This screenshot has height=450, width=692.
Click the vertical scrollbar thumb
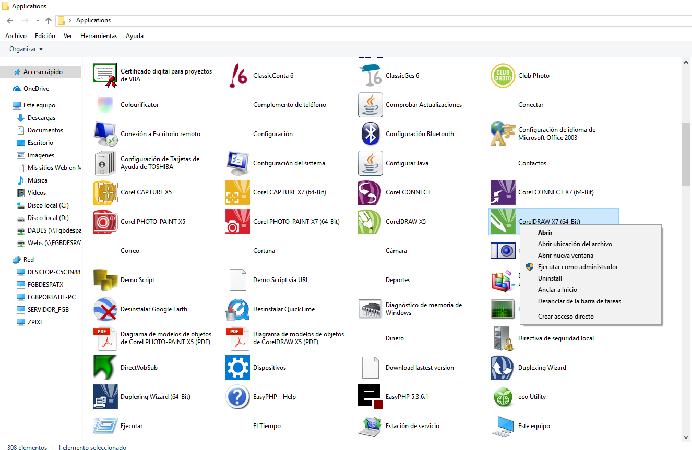pos(686,154)
